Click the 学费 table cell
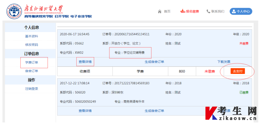Image resolution: width=261 pixels, height=124 pixels. [x=140, y=71]
